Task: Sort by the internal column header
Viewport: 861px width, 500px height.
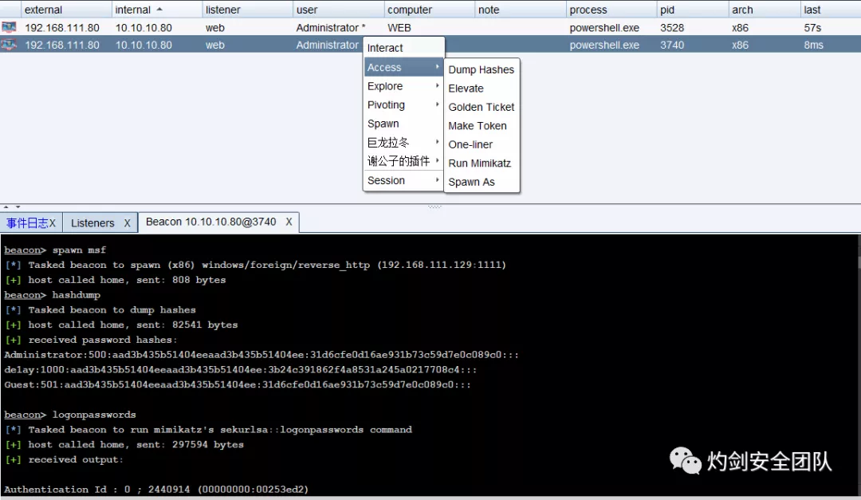Action: tap(156, 10)
